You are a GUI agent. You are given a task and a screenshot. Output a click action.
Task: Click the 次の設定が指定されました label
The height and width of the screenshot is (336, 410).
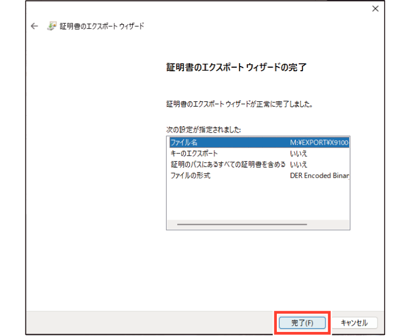coord(203,130)
